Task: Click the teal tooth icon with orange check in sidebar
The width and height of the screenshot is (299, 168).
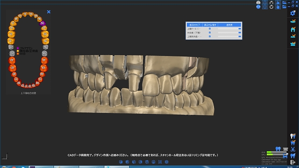Action: (x=293, y=29)
